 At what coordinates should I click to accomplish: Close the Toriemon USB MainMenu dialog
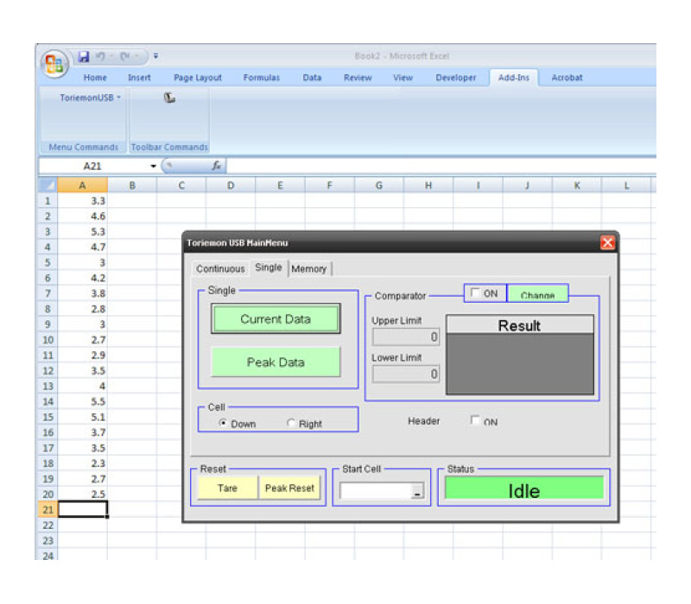607,242
